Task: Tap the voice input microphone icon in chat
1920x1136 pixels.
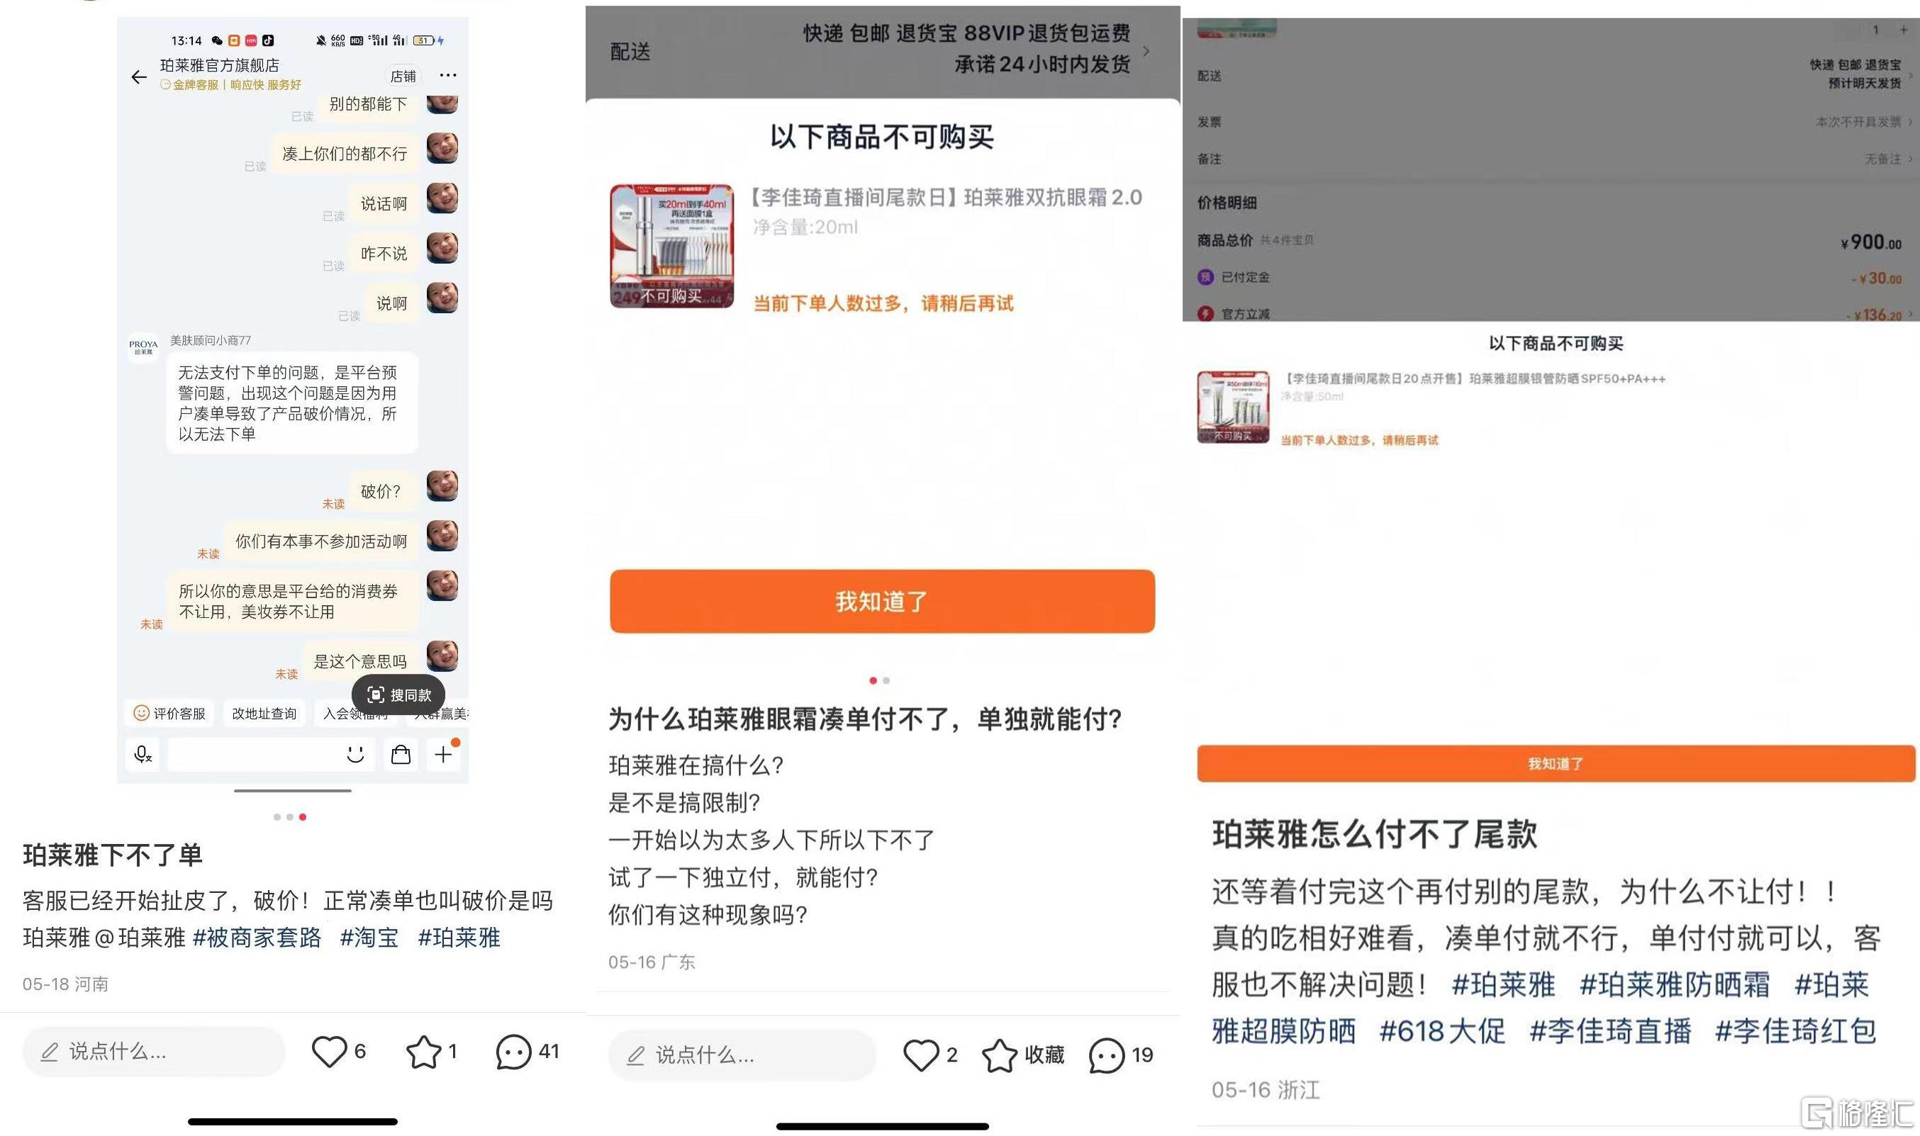Action: [x=143, y=755]
